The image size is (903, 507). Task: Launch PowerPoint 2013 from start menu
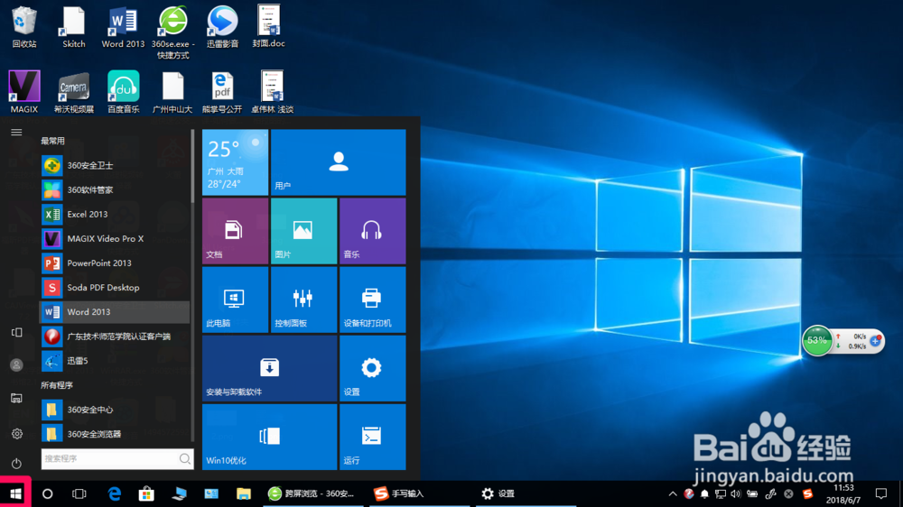coord(115,263)
